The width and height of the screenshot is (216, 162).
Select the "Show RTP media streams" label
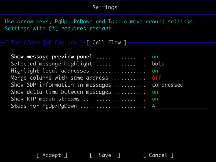[x=45, y=99]
